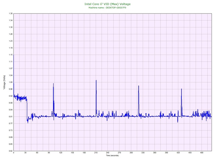Click the 0.81 y-axis value
The height and width of the screenshot is (161, 215).
[11, 117]
